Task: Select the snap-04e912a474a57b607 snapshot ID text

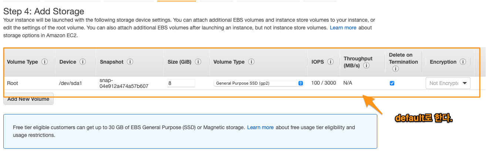Action: tap(124, 83)
